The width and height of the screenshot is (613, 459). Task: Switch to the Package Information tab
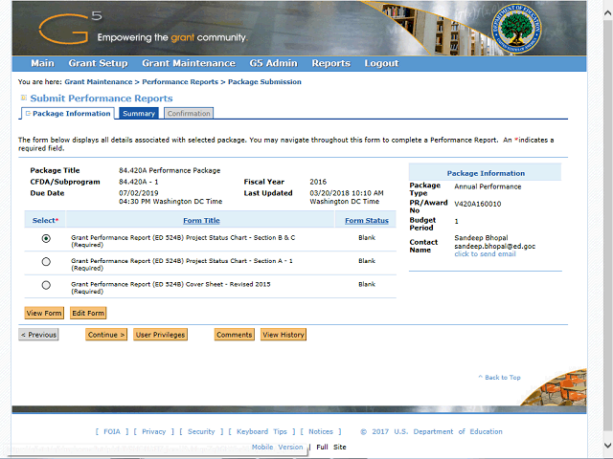click(68, 113)
